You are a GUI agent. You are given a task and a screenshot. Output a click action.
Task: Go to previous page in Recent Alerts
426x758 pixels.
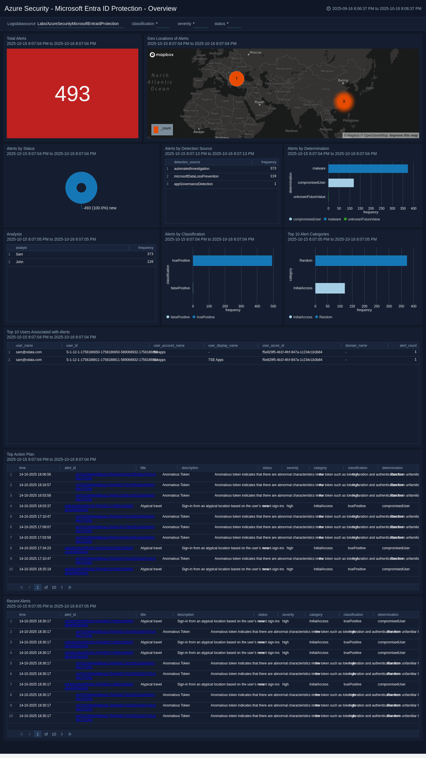29,734
